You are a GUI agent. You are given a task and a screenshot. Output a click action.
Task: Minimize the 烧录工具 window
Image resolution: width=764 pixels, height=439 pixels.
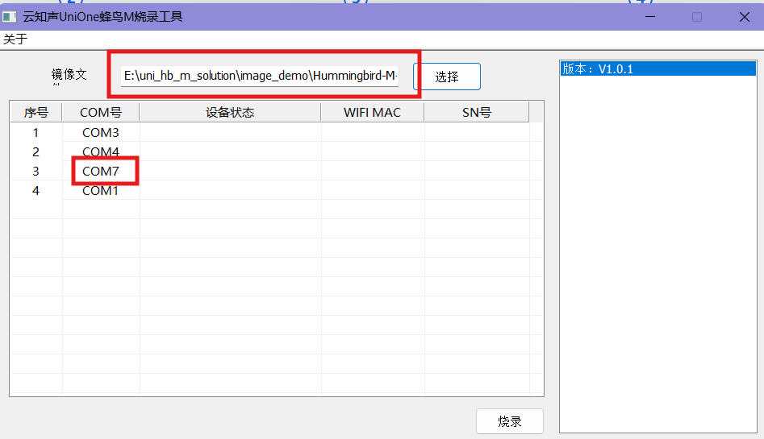click(x=650, y=17)
